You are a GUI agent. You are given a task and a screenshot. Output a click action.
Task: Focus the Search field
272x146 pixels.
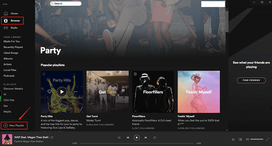click(66, 4)
